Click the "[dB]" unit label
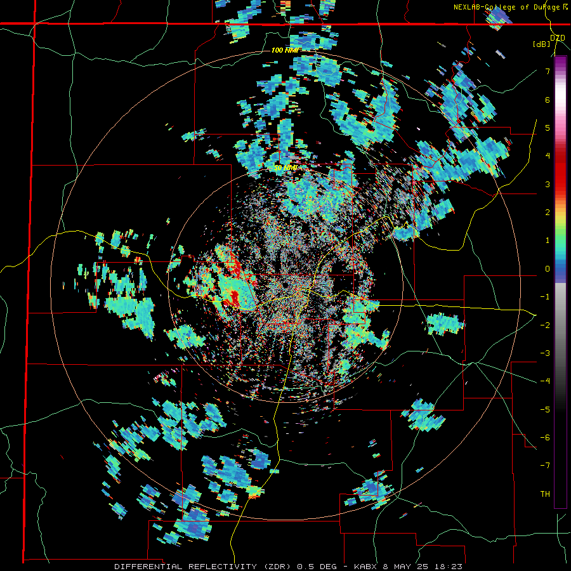This screenshot has height=571, width=571. point(542,44)
